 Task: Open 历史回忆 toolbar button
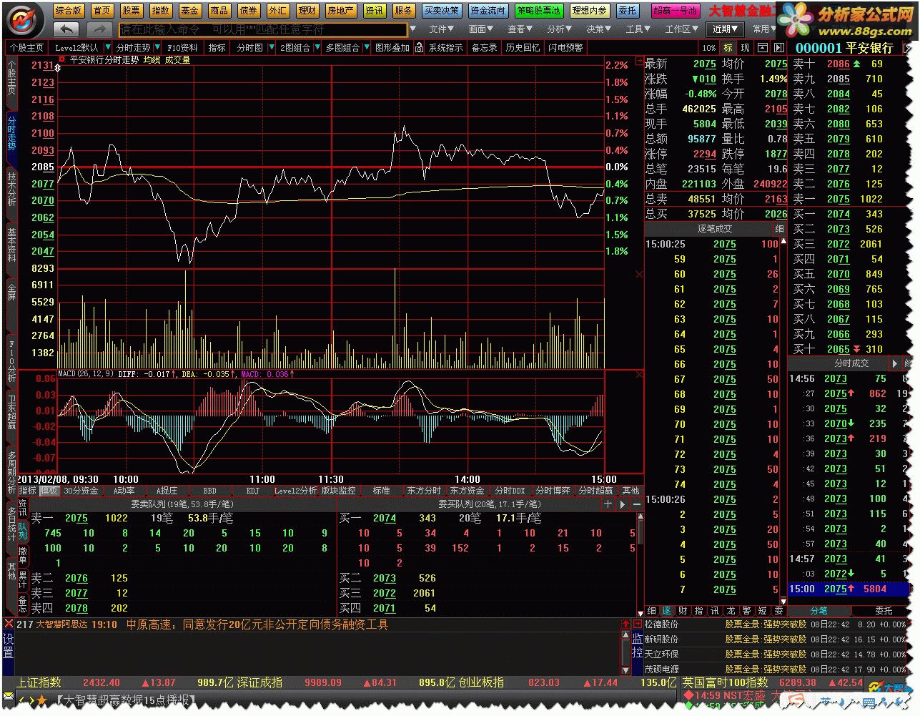click(x=523, y=48)
